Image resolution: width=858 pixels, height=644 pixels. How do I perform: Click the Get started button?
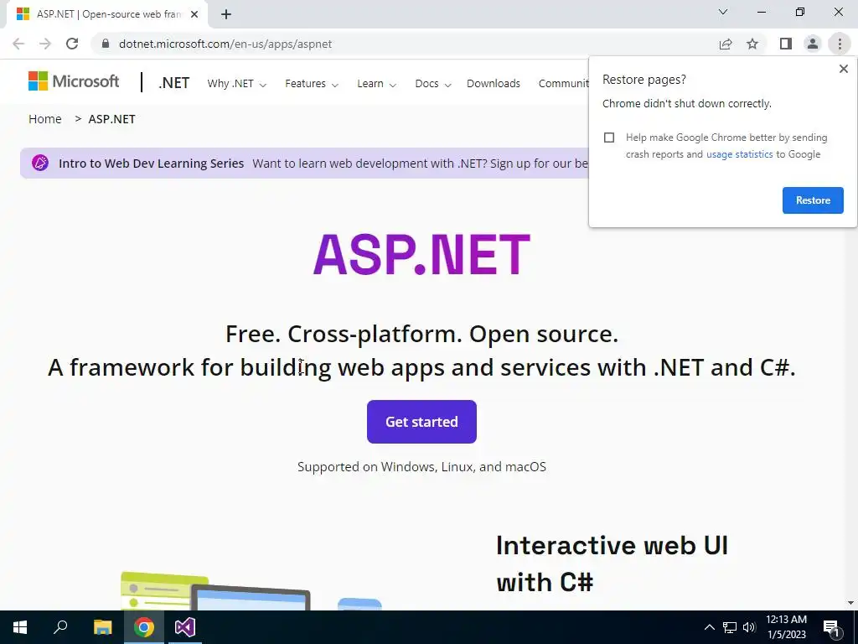point(422,422)
